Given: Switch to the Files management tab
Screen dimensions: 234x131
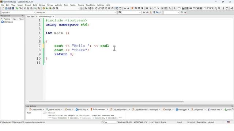Looking at the screenshot, I should pos(15,19).
